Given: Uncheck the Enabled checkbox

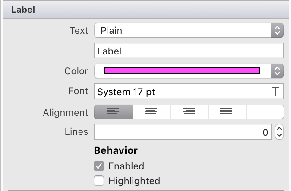Looking at the screenshot, I should 99,166.
